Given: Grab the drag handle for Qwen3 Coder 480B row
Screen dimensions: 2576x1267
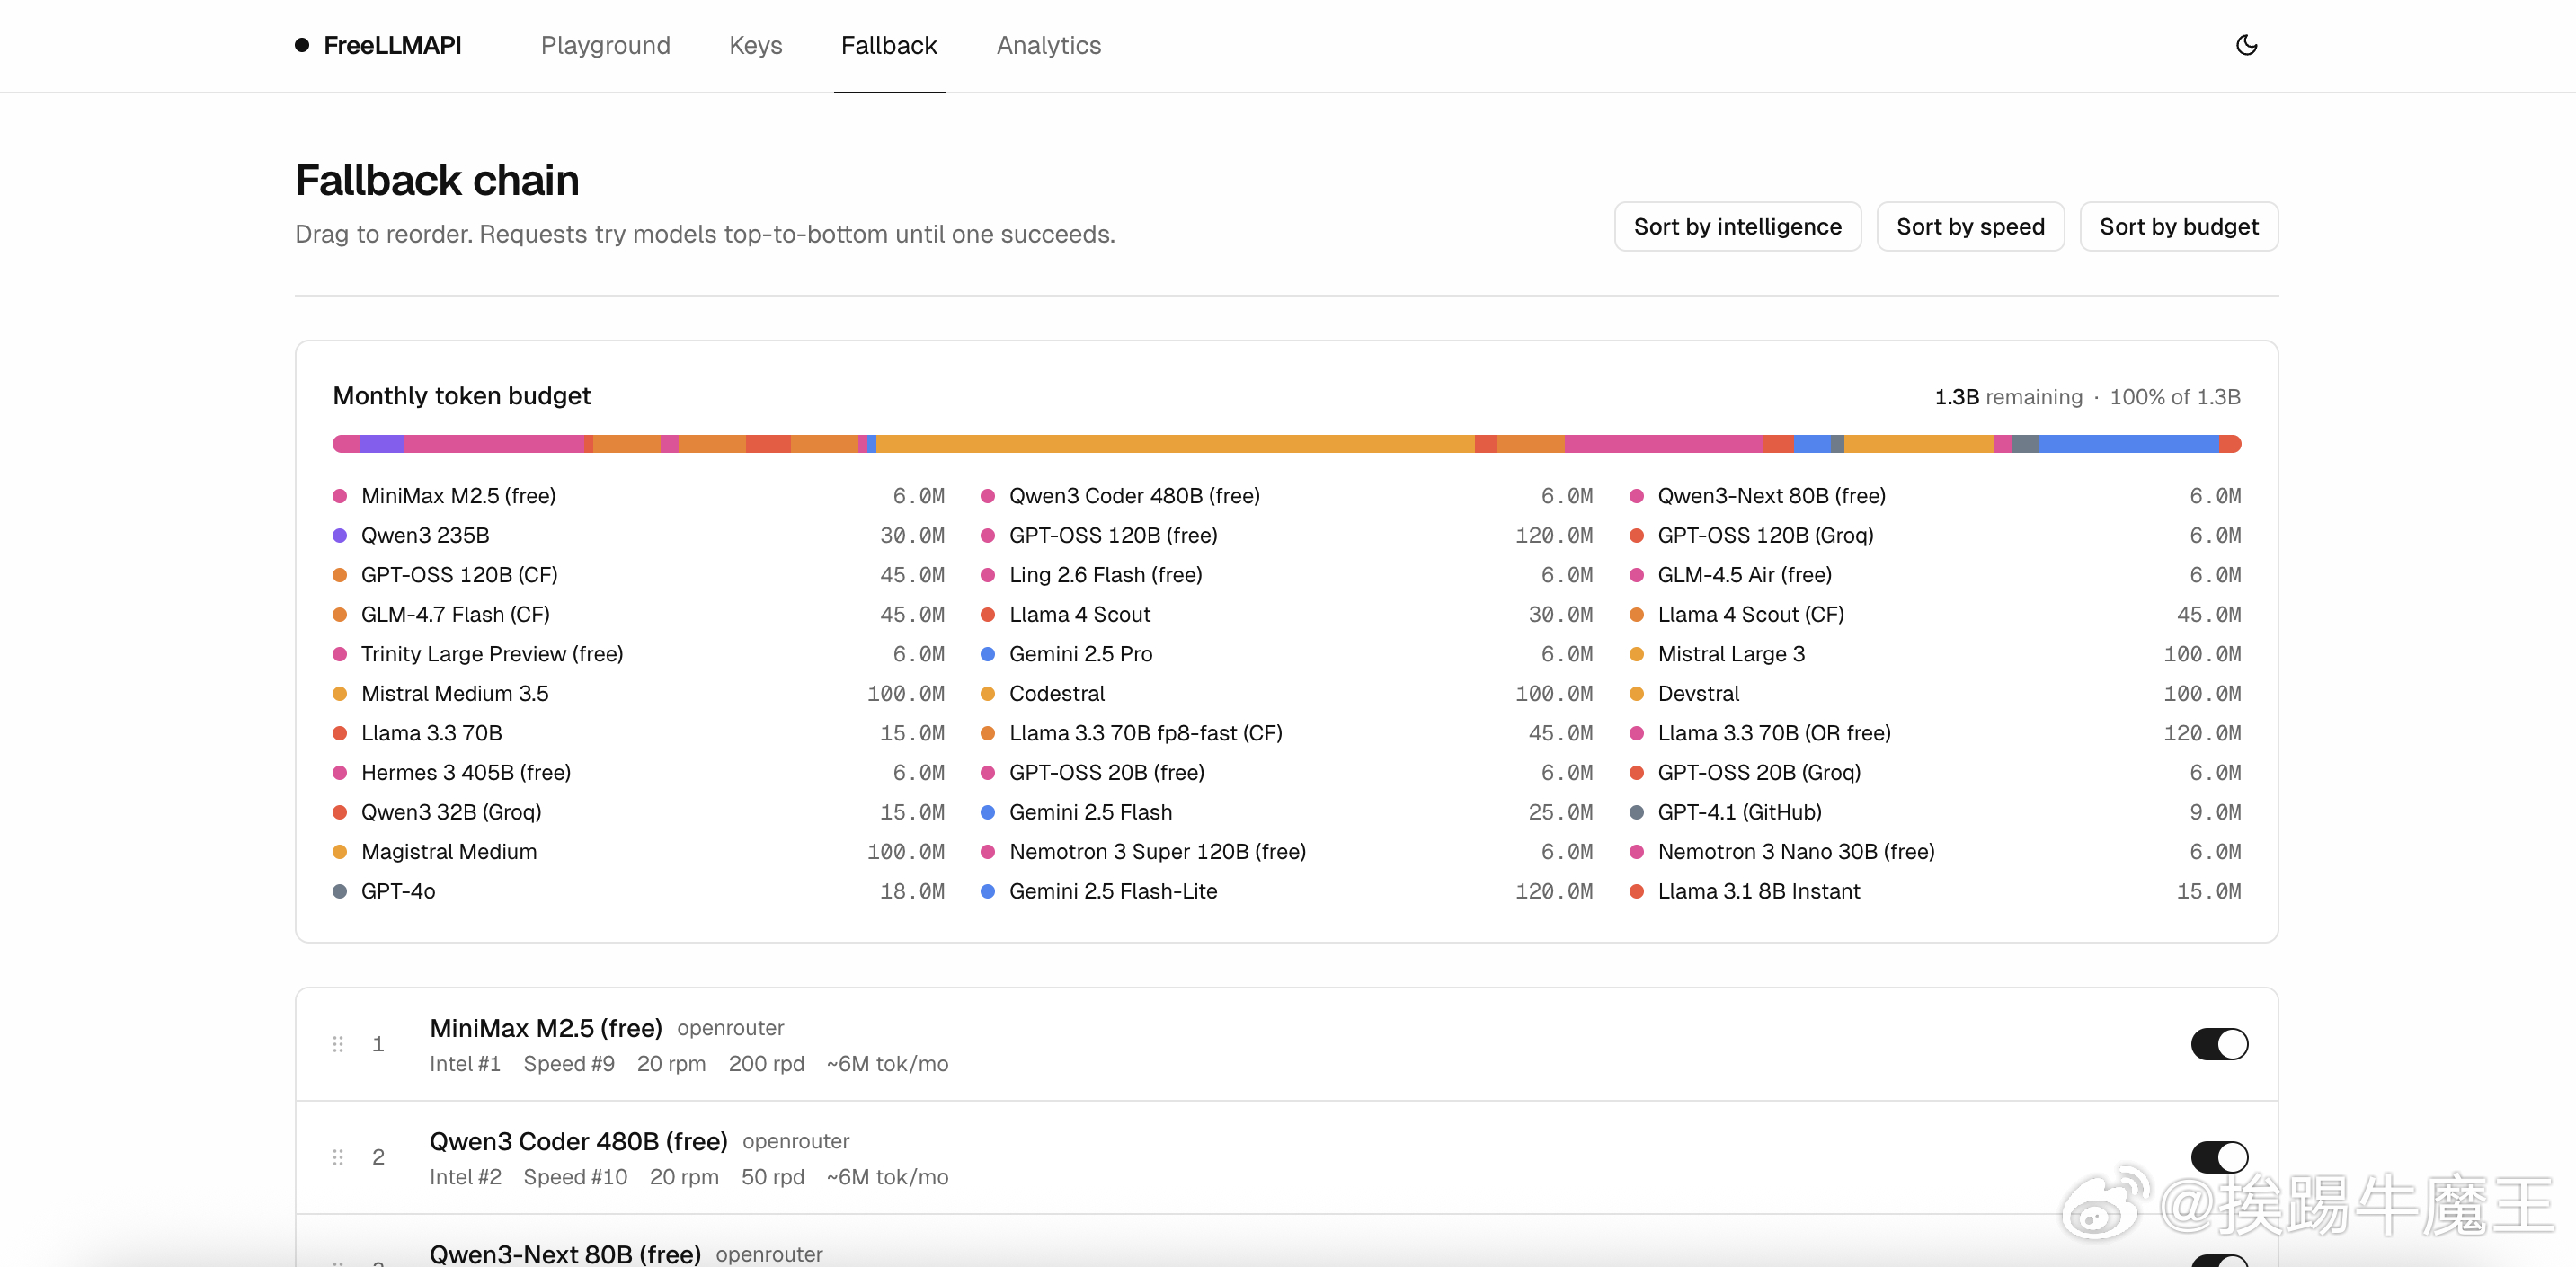Looking at the screenshot, I should click(338, 1157).
